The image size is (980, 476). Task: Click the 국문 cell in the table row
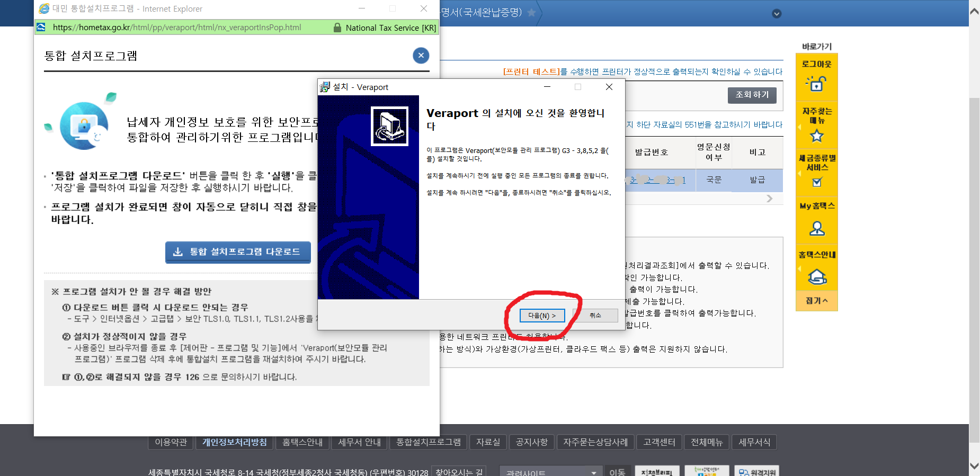(714, 180)
